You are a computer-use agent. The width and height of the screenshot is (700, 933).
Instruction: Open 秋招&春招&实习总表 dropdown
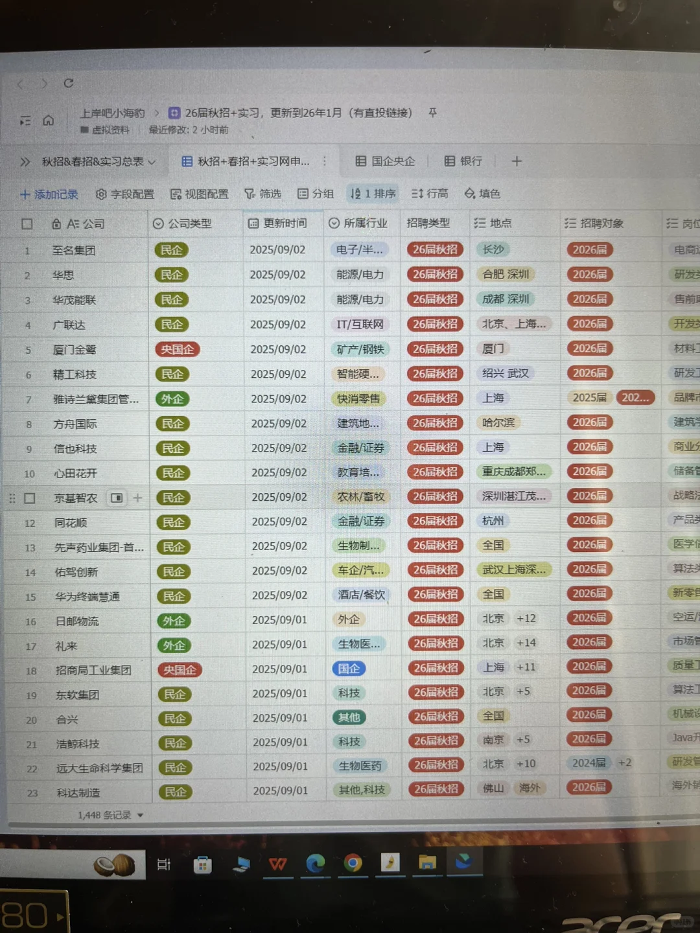tap(99, 161)
